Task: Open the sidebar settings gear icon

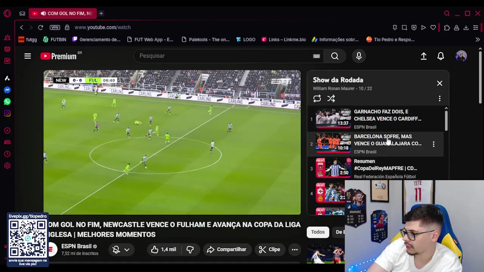Action: 7,166
